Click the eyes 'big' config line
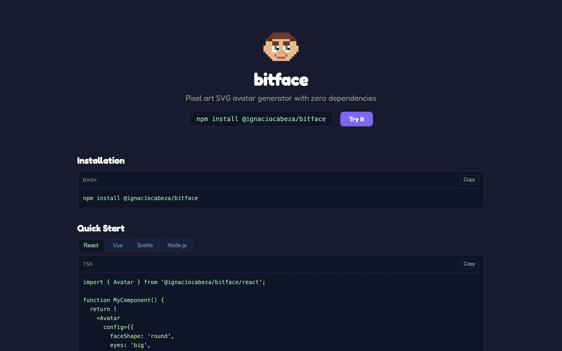Image resolution: width=562 pixels, height=351 pixels. (130, 345)
